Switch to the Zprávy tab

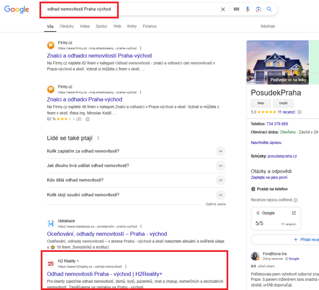point(101,26)
